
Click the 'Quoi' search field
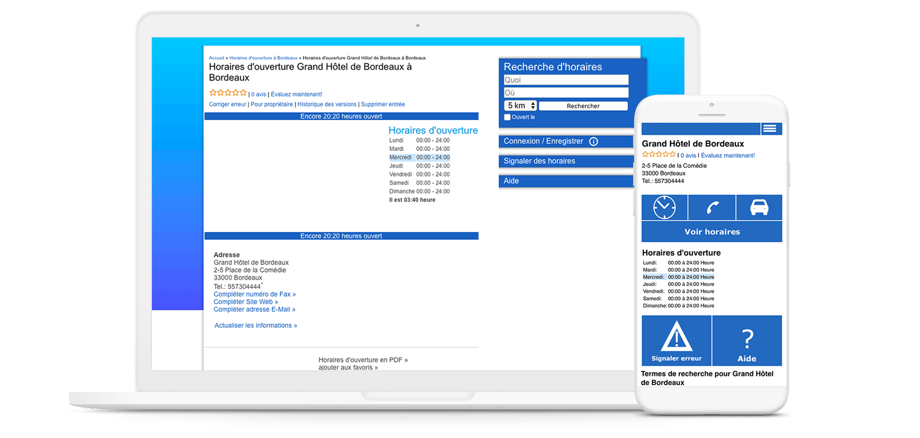tap(566, 80)
